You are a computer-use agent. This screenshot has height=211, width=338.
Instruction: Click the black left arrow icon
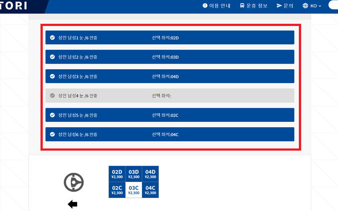tap(72, 204)
